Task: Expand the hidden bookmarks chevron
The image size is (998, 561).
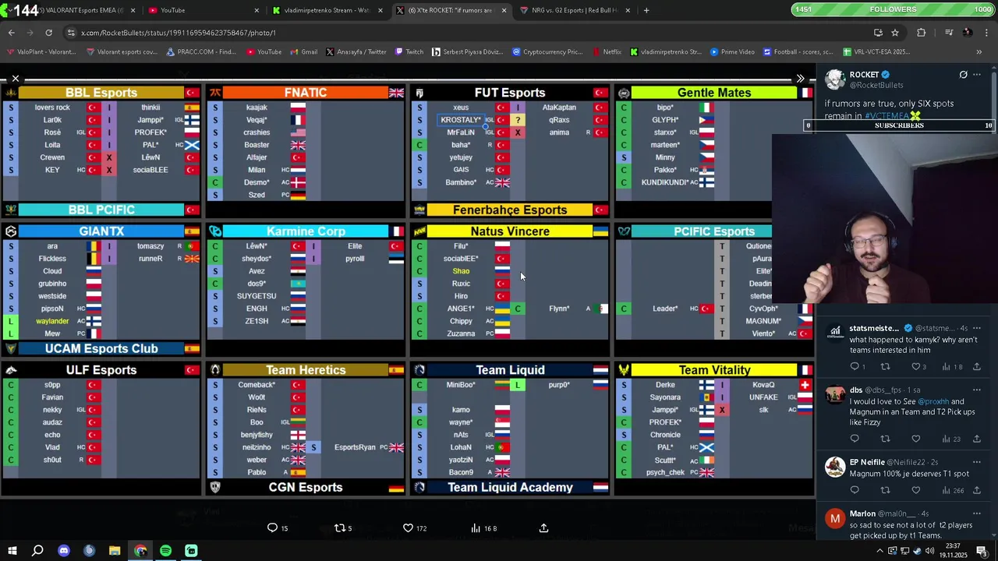Action: (979, 52)
